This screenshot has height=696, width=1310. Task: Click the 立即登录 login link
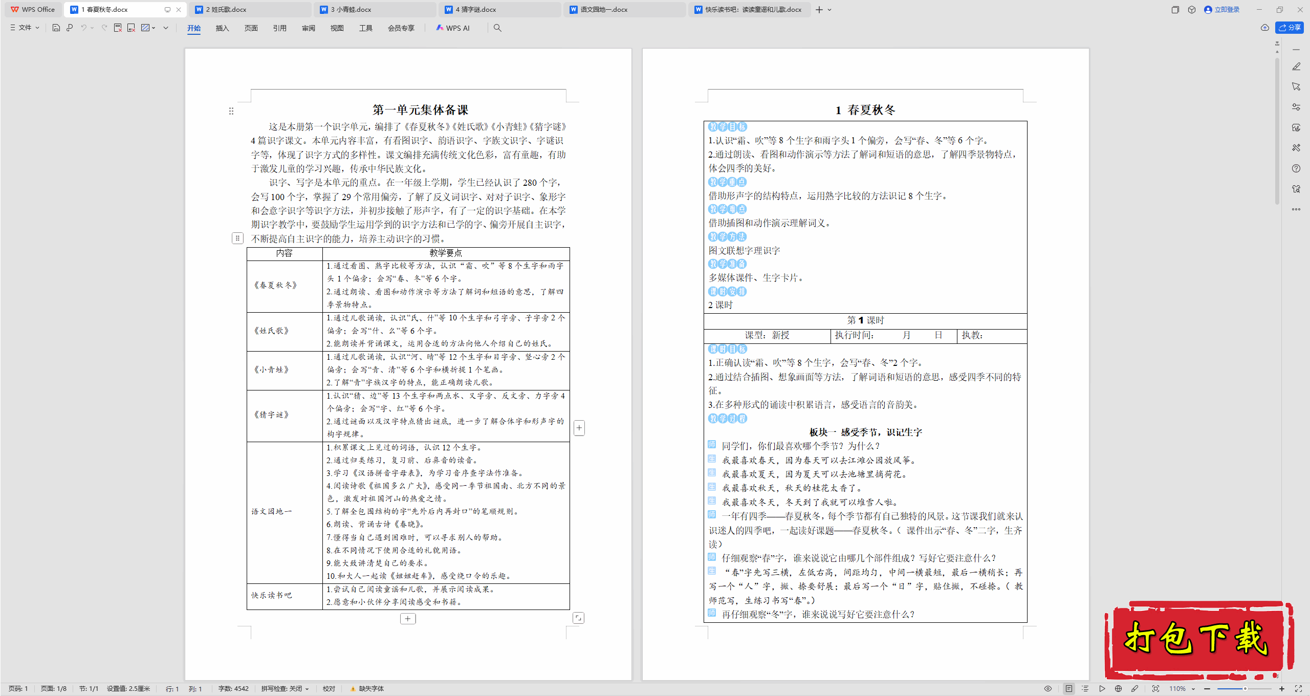pyautogui.click(x=1222, y=10)
